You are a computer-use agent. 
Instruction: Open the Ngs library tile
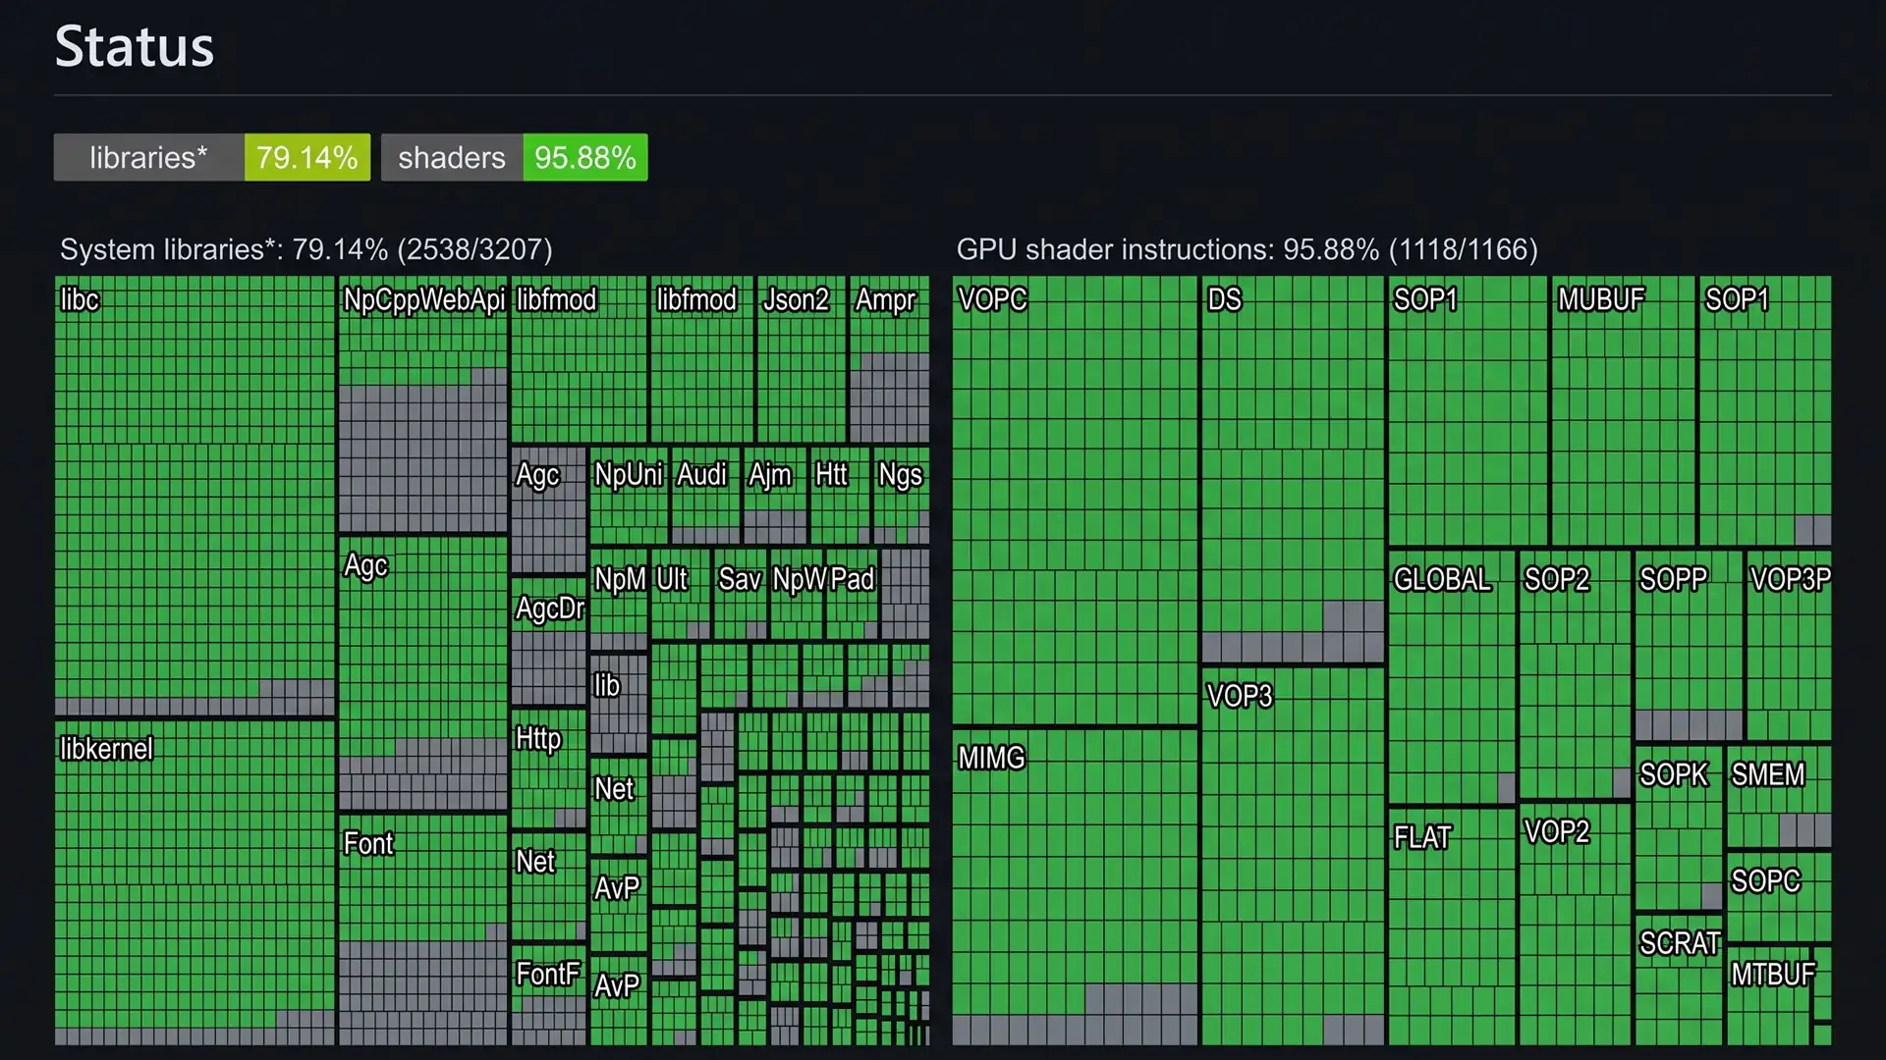[901, 496]
